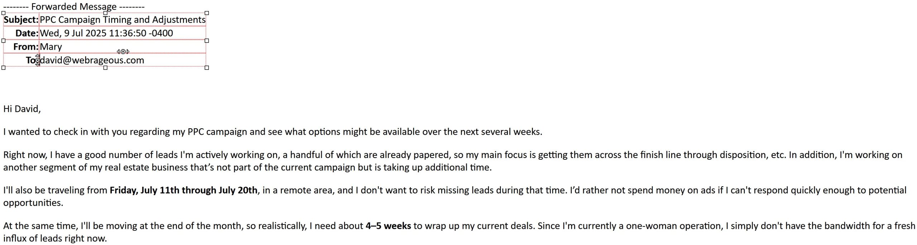This screenshot has height=245, width=917.
Task: Click the table's top-center resize handle
Action: pos(105,13)
